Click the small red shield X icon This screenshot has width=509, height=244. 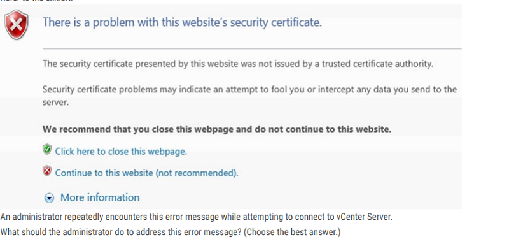(x=47, y=171)
